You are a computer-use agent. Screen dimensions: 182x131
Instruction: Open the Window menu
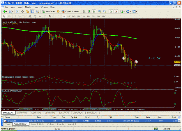44,7
